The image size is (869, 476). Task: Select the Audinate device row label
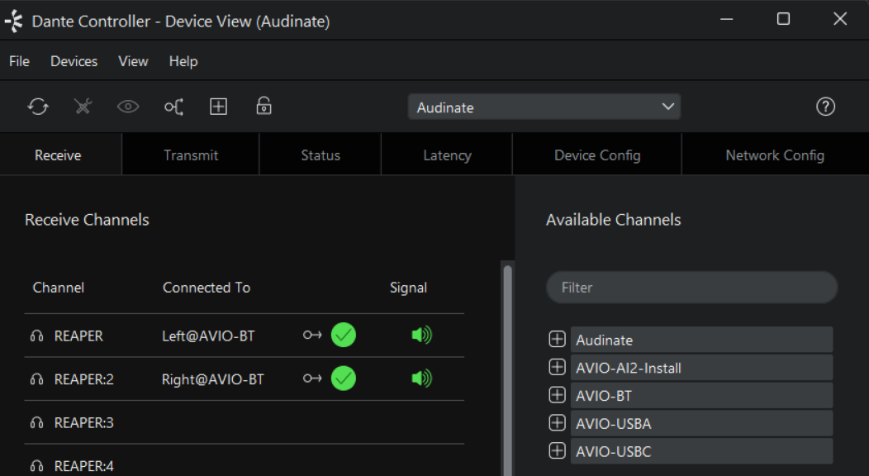point(701,340)
